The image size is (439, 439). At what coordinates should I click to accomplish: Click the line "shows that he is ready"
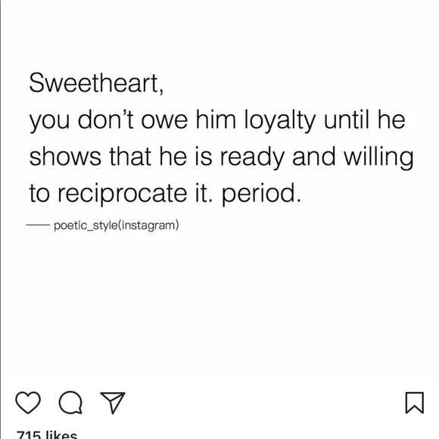(x=157, y=157)
